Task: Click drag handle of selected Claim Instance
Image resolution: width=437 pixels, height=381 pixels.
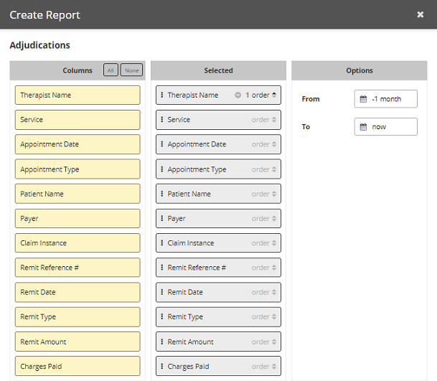Action: (x=162, y=243)
